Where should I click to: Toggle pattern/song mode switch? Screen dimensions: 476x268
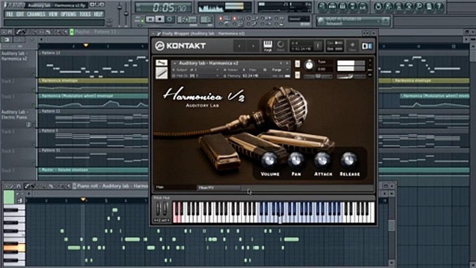pyautogui.click(x=142, y=19)
